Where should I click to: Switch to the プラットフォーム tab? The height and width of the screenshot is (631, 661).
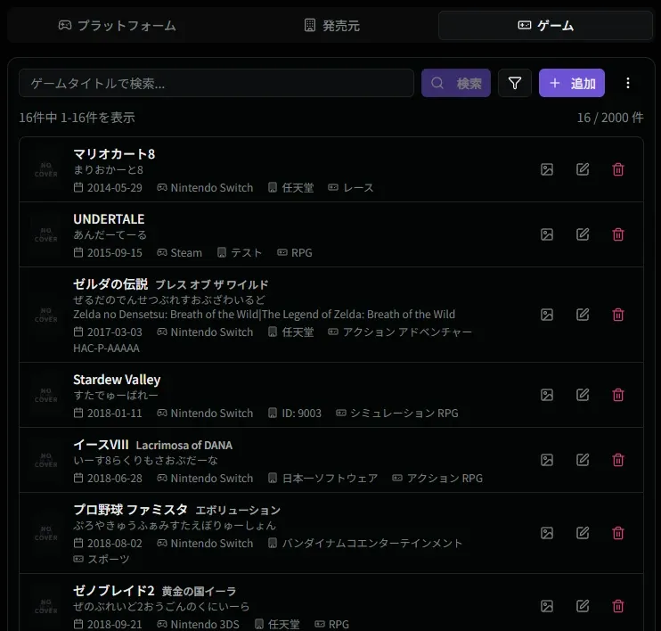point(117,26)
